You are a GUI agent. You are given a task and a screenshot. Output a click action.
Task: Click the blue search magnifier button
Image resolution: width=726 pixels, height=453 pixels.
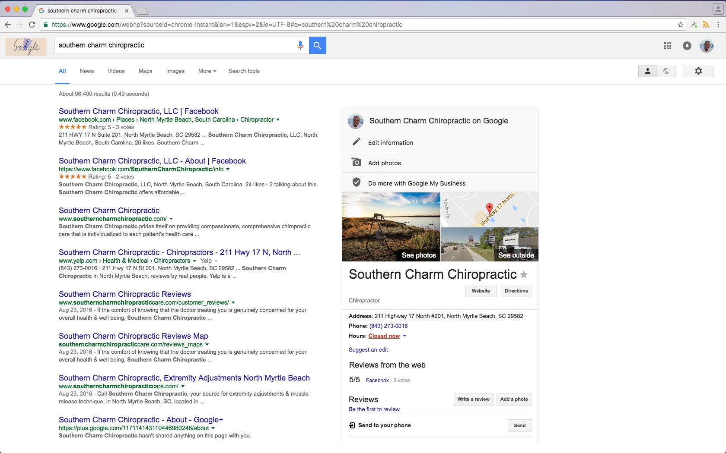click(317, 45)
